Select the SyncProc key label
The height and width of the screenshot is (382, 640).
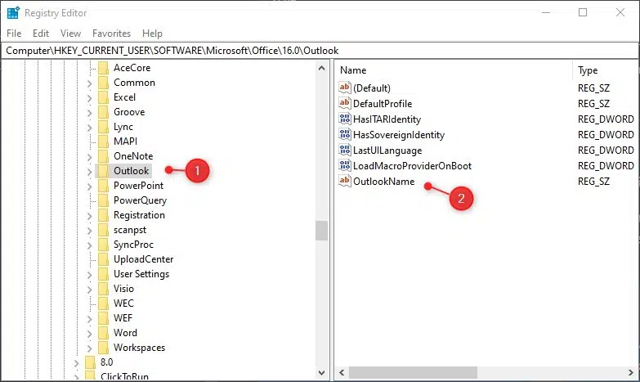[x=133, y=245]
